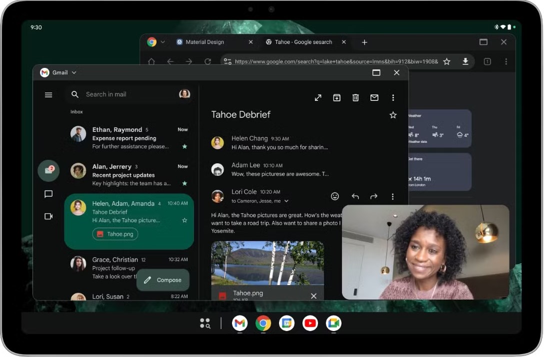Open the Gmail window title dropdown

coord(74,73)
